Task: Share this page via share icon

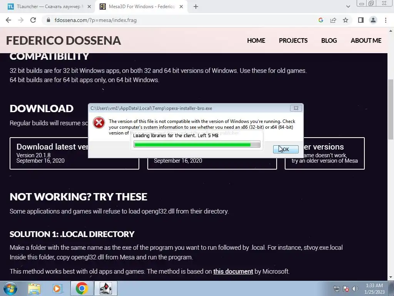Action: tap(333, 20)
